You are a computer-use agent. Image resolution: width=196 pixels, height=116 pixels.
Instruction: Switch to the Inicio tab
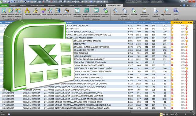point(13,5)
